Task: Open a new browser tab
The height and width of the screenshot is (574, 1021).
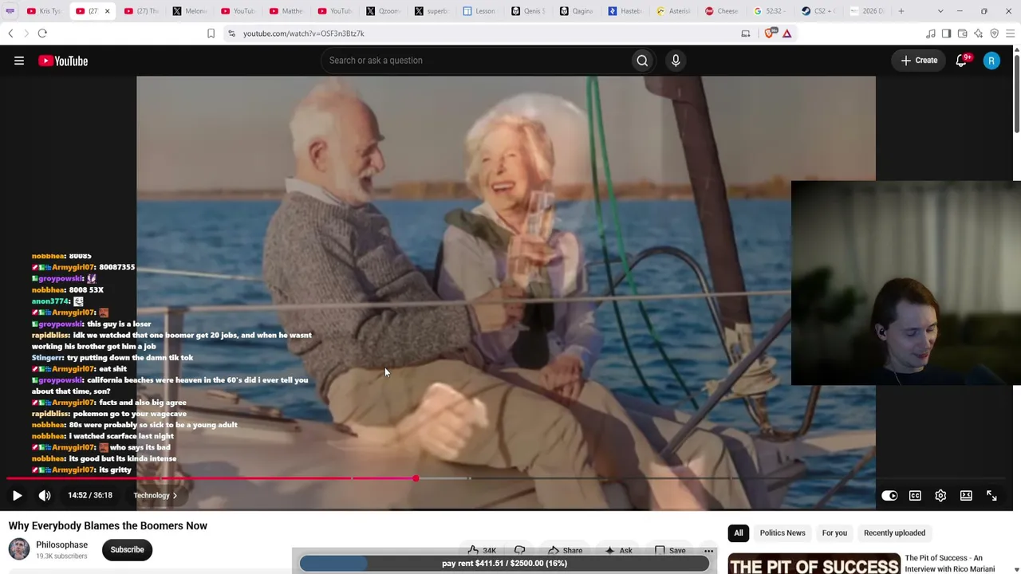Action: click(x=901, y=11)
